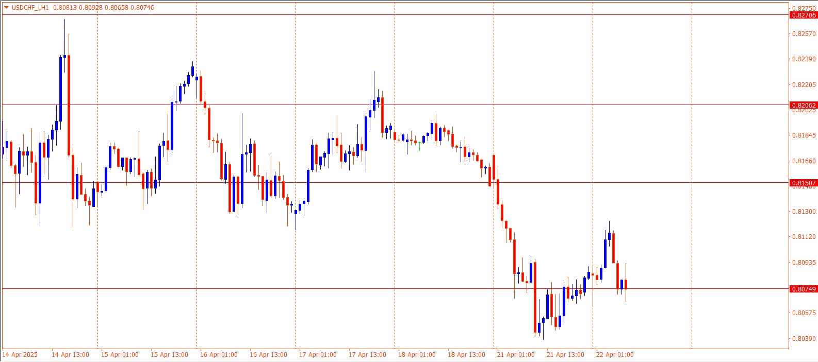Click the 0.80575 price scale label
Screen dimensions: 818x362
click(x=804, y=313)
